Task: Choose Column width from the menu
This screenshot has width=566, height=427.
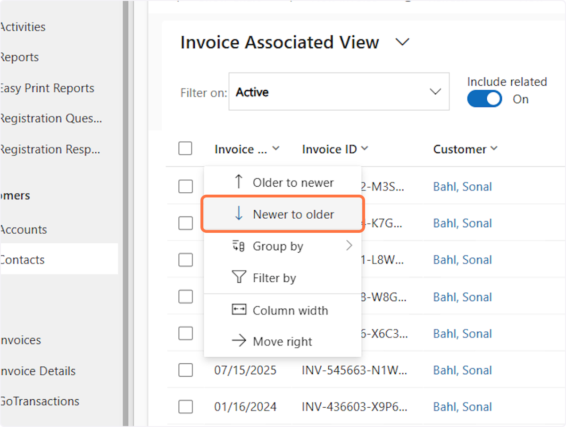Action: coord(283,310)
